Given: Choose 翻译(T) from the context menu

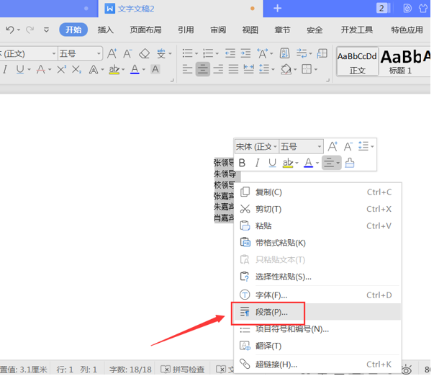Looking at the screenshot, I should pyautogui.click(x=317, y=346).
